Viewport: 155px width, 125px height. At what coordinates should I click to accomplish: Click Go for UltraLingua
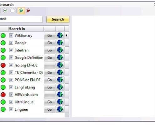[x=49, y=102]
